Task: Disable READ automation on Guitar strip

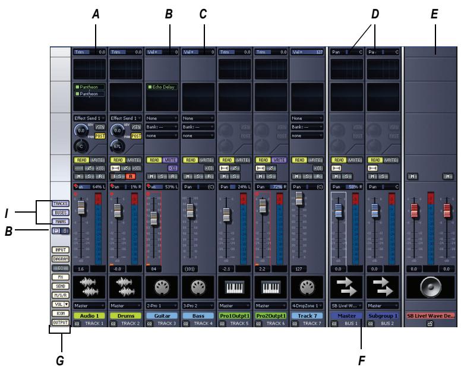Action: (x=154, y=160)
